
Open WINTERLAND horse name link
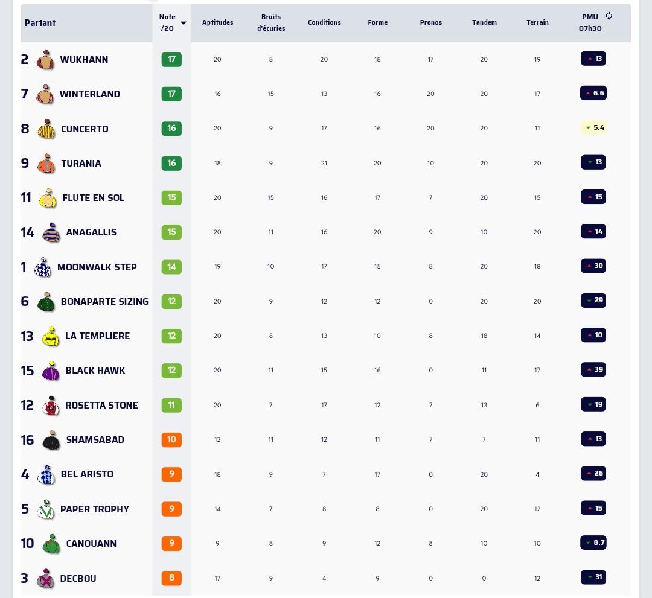[90, 94]
